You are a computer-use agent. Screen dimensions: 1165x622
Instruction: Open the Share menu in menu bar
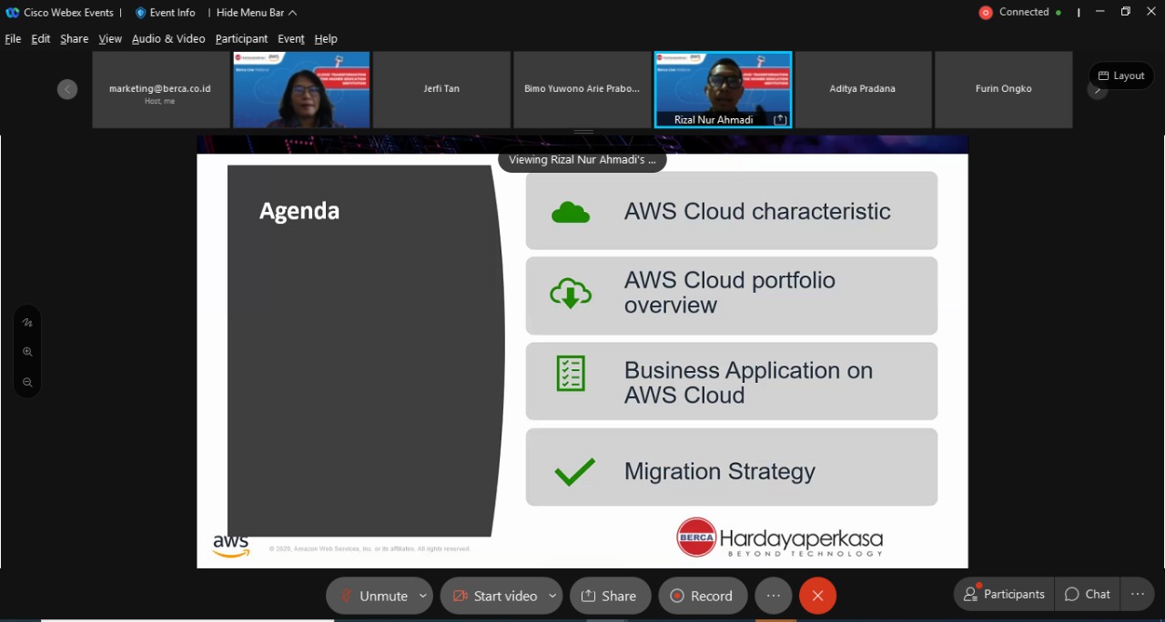point(75,39)
